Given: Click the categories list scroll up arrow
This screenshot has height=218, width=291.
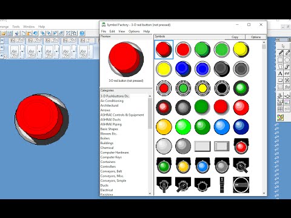Looking at the screenshot, I should pyautogui.click(x=150, y=96).
